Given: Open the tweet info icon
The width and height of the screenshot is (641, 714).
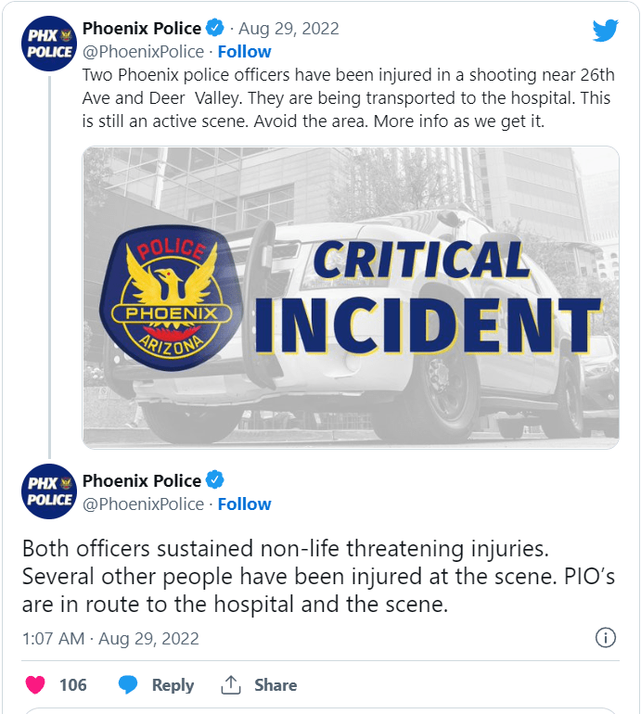Looking at the screenshot, I should (x=605, y=638).
